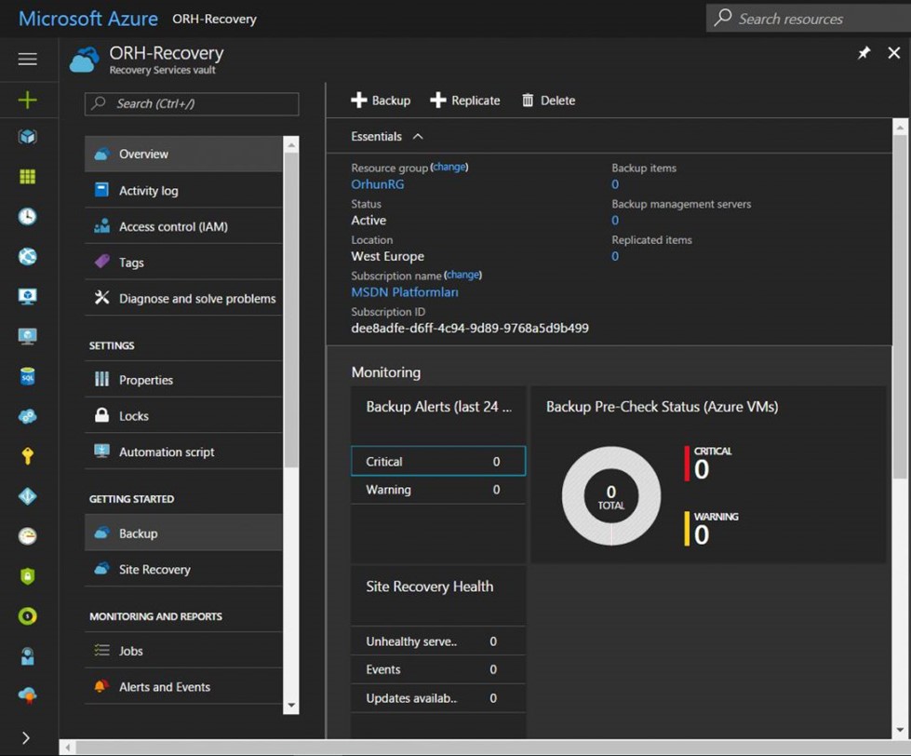This screenshot has width=911, height=756.
Task: Open Alerts and Events menu item
Action: [183, 686]
